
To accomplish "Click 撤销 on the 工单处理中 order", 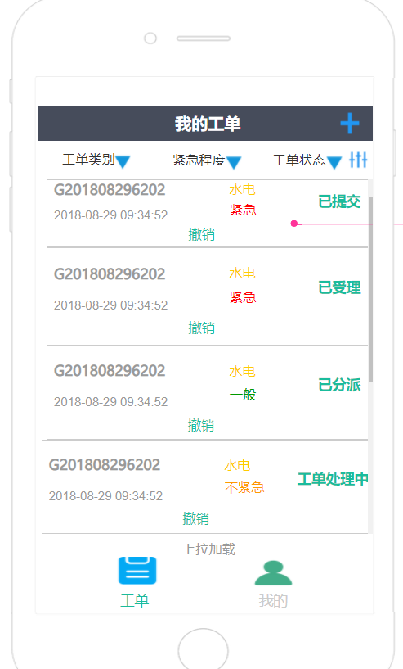I will pyautogui.click(x=196, y=518).
